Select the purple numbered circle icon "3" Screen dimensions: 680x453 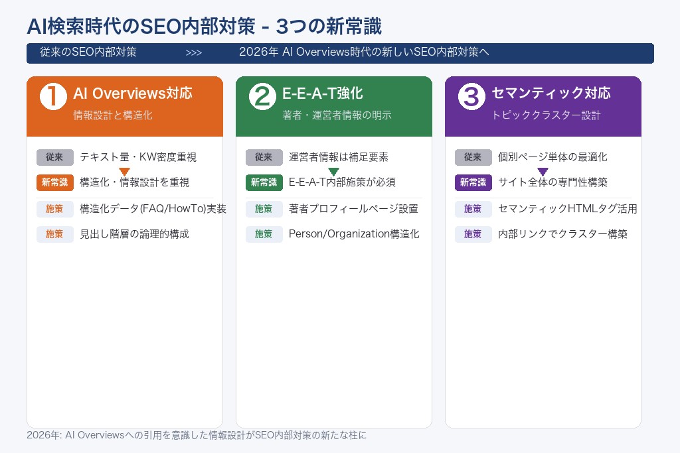coord(471,95)
